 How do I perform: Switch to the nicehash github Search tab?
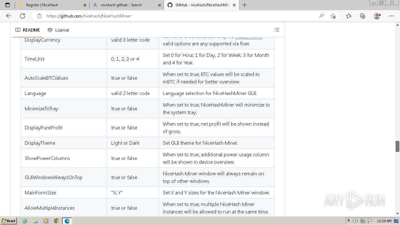tap(127, 5)
